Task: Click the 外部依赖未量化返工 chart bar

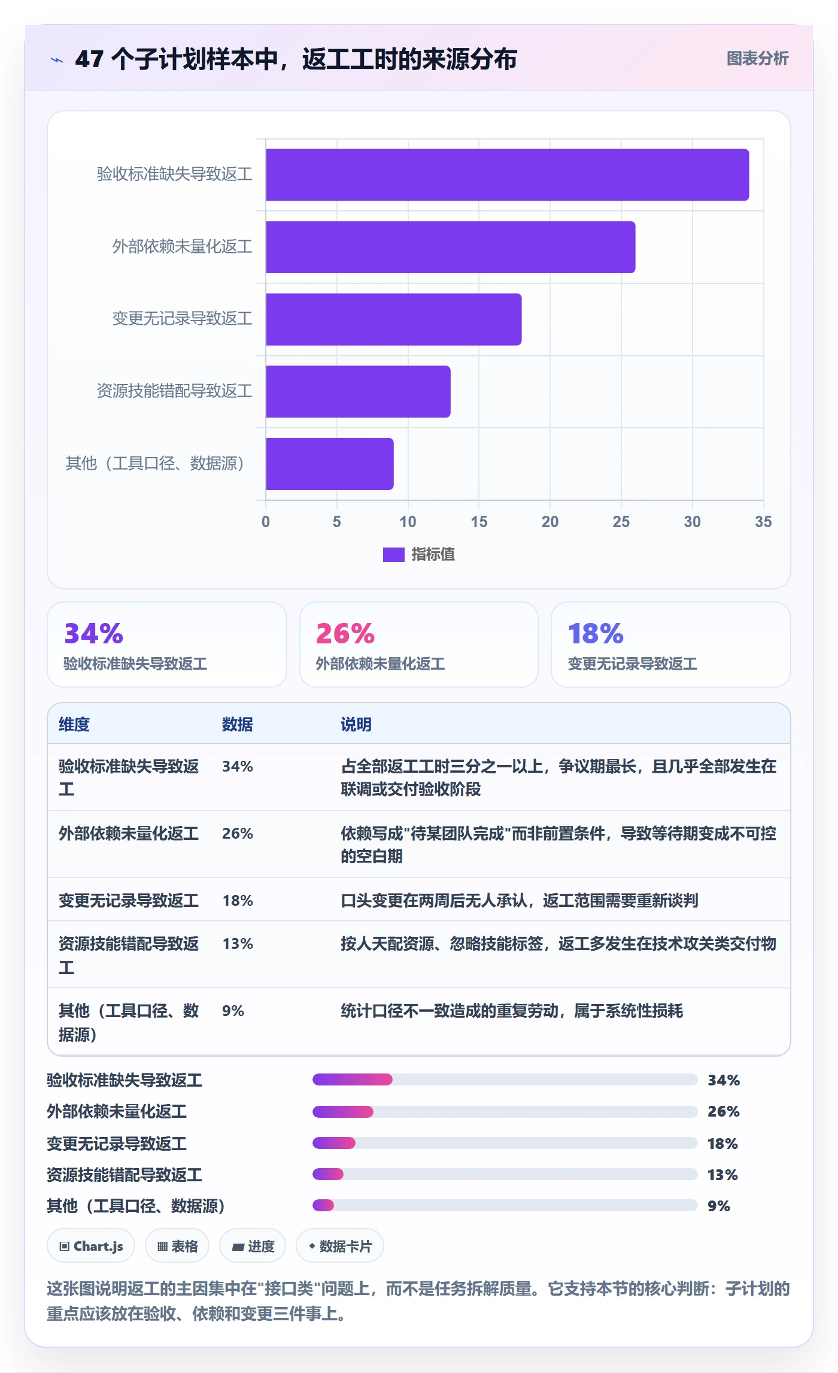Action: [451, 247]
